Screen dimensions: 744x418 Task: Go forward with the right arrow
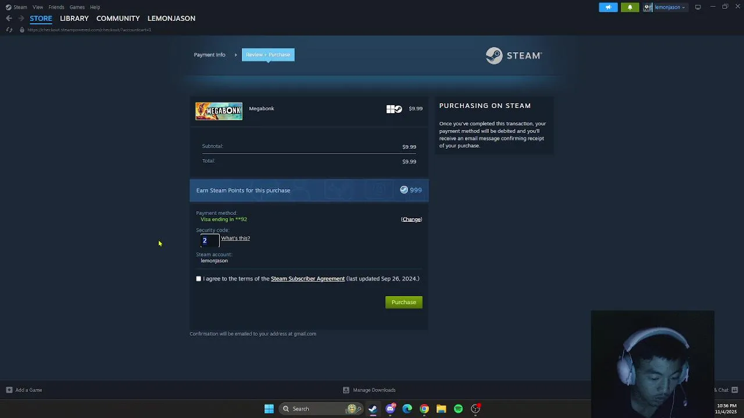tap(21, 19)
